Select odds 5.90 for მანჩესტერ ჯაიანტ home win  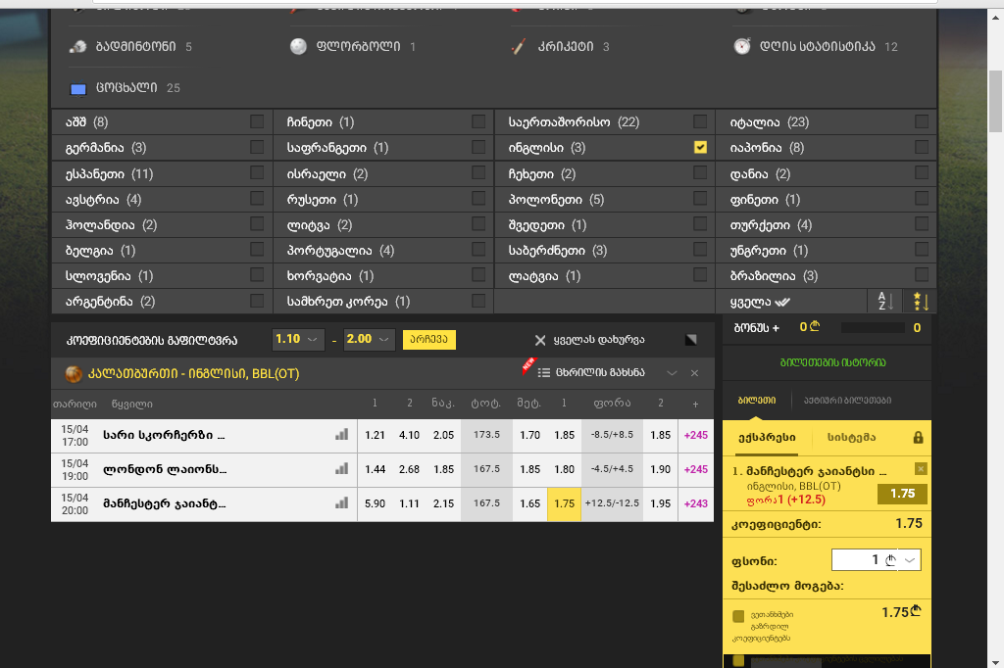[x=375, y=503]
